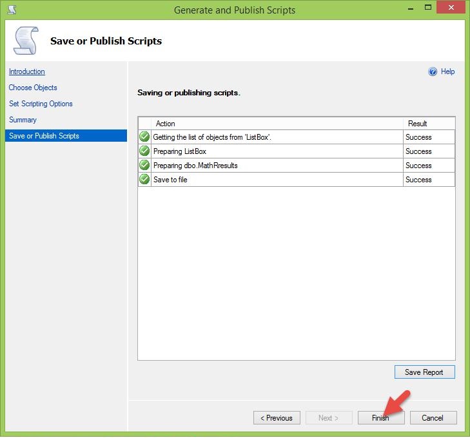The image size is (470, 438).
Task: Close the Generate and Publish Scripts window
Action: tap(451, 8)
